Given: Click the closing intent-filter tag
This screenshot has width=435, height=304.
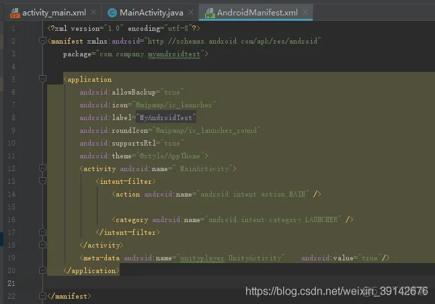Looking at the screenshot, I should point(128,232).
